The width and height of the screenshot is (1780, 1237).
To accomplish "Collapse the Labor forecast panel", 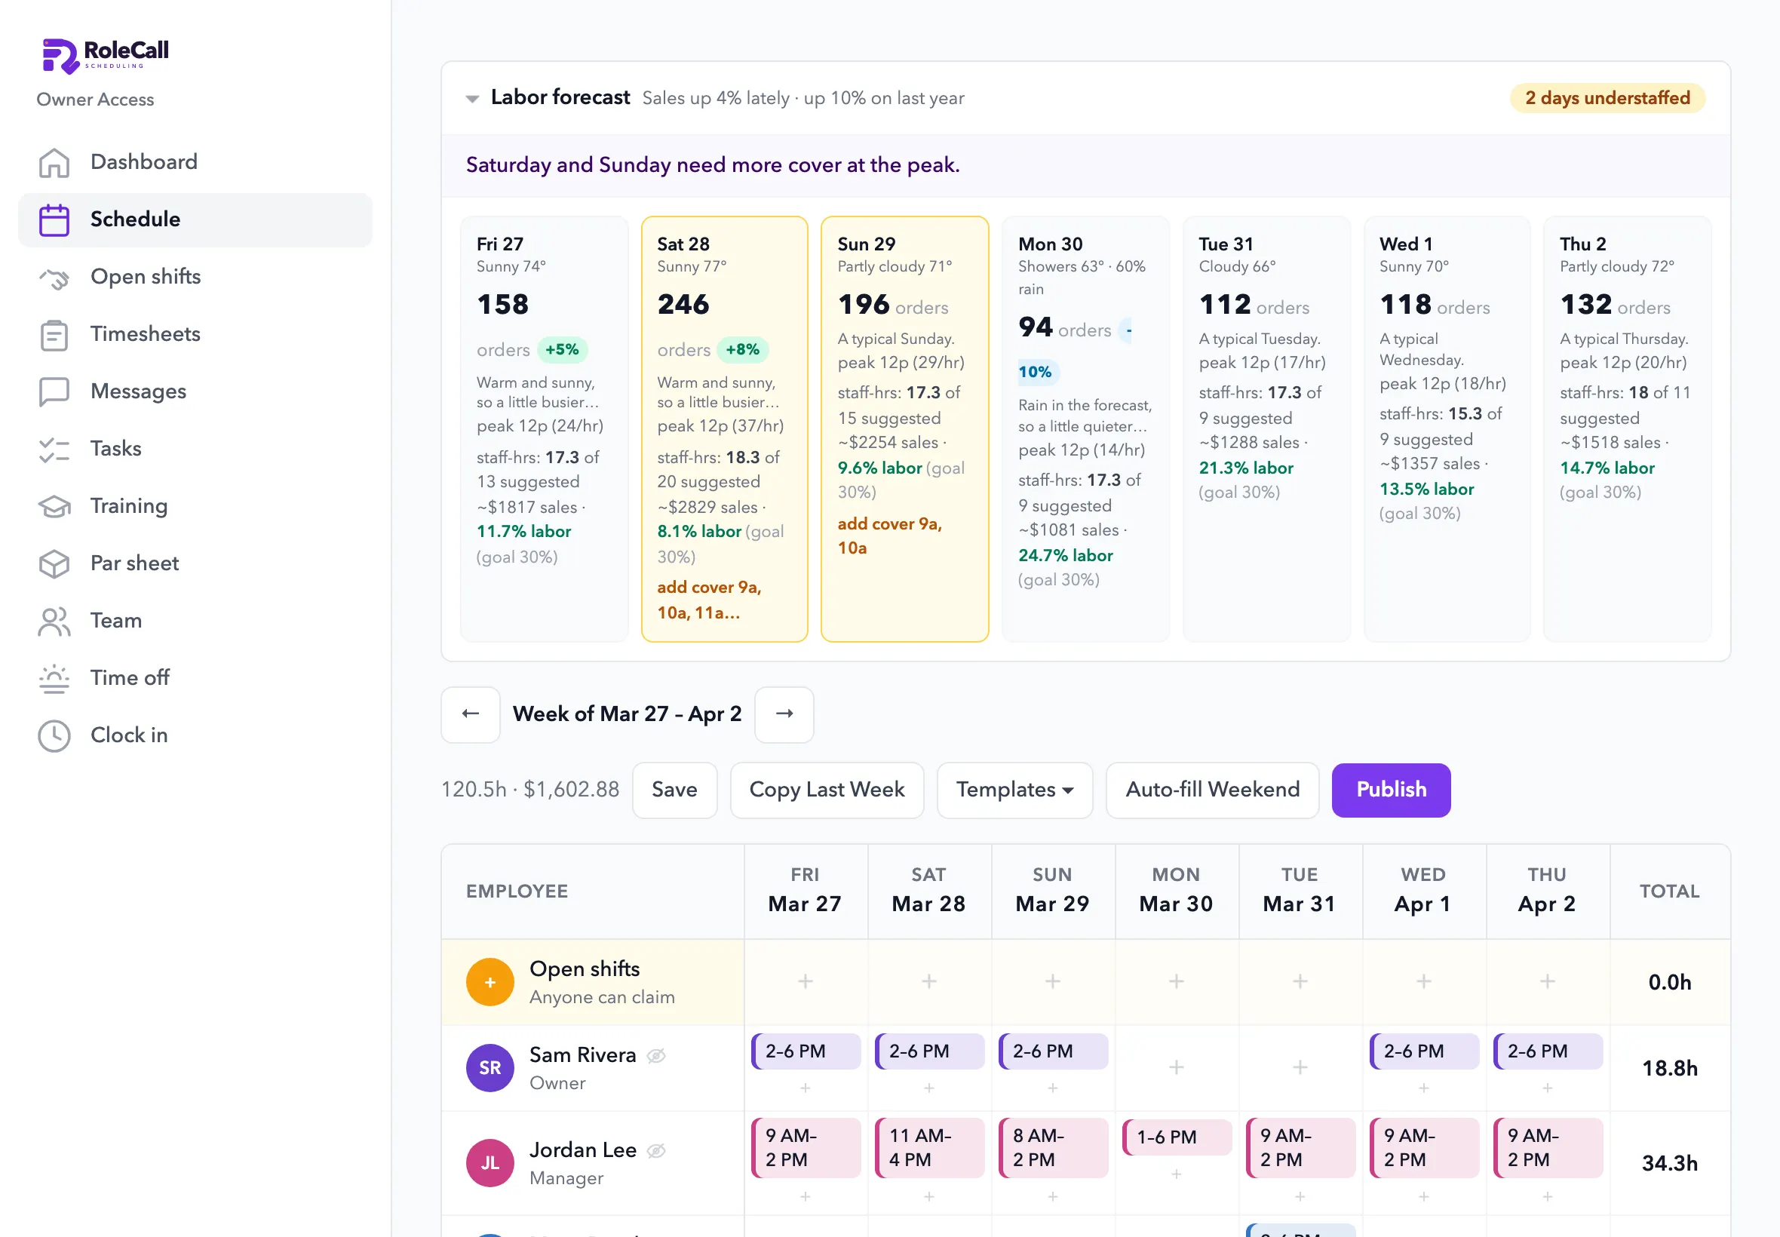I will (x=472, y=99).
